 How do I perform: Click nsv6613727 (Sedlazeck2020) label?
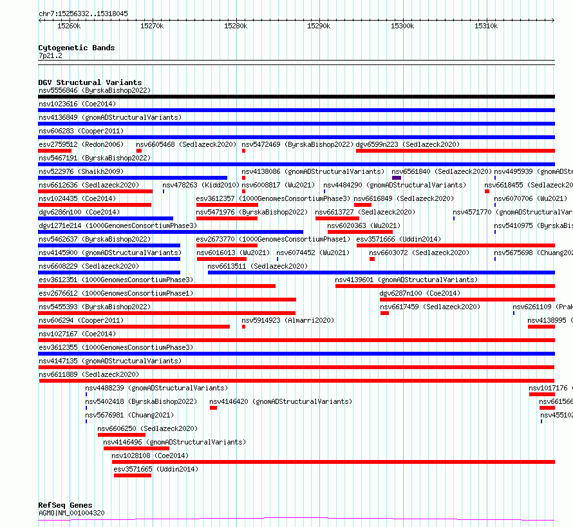365,212
